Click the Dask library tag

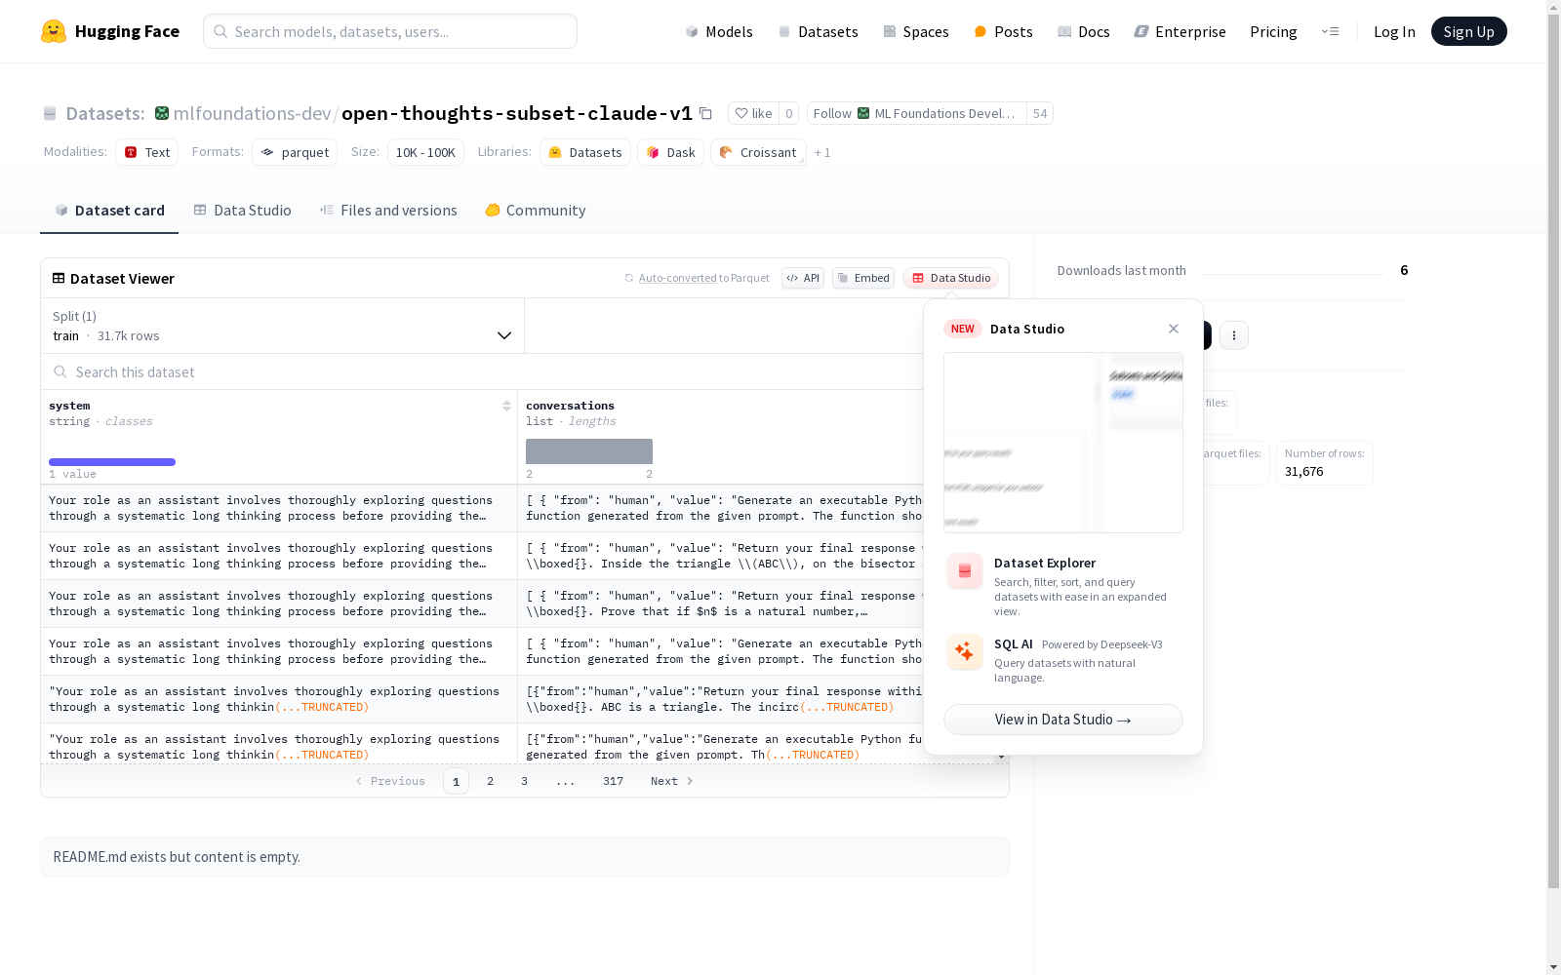click(x=670, y=152)
